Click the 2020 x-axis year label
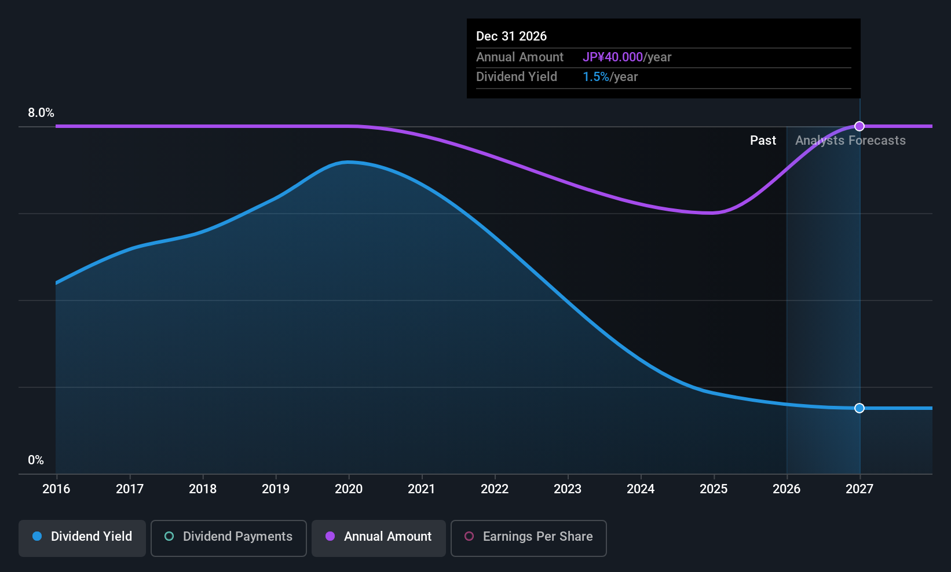Screen dimensions: 951x572 pyautogui.click(x=349, y=489)
